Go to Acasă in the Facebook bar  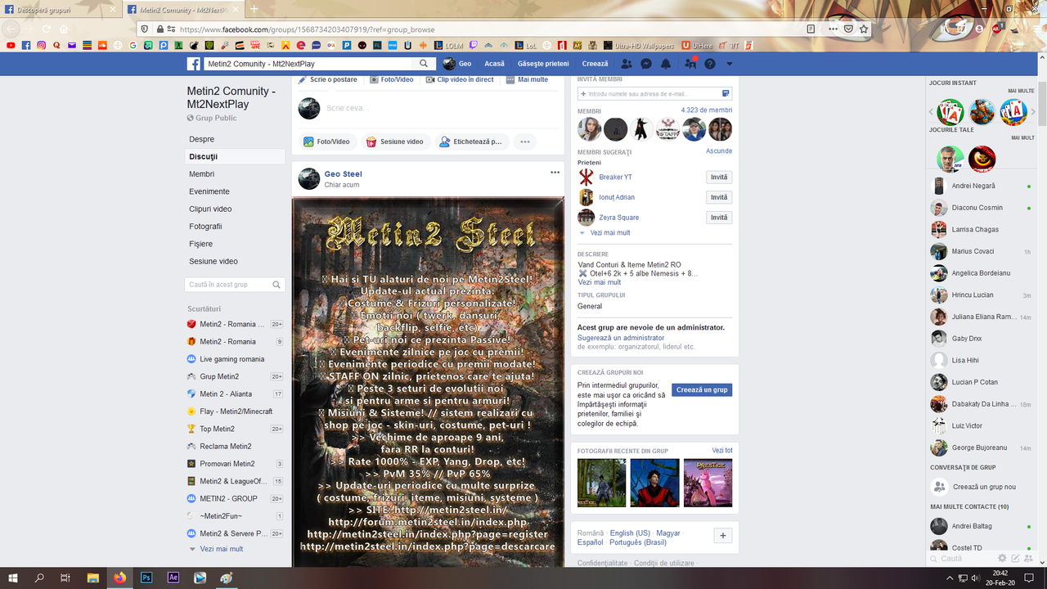494,64
